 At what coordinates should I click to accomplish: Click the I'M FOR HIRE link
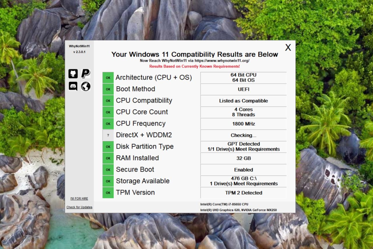79,198
